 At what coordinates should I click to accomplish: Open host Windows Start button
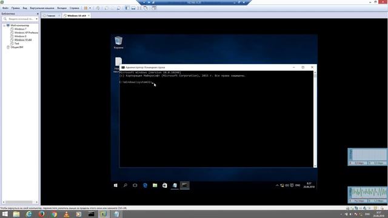(x=5, y=214)
